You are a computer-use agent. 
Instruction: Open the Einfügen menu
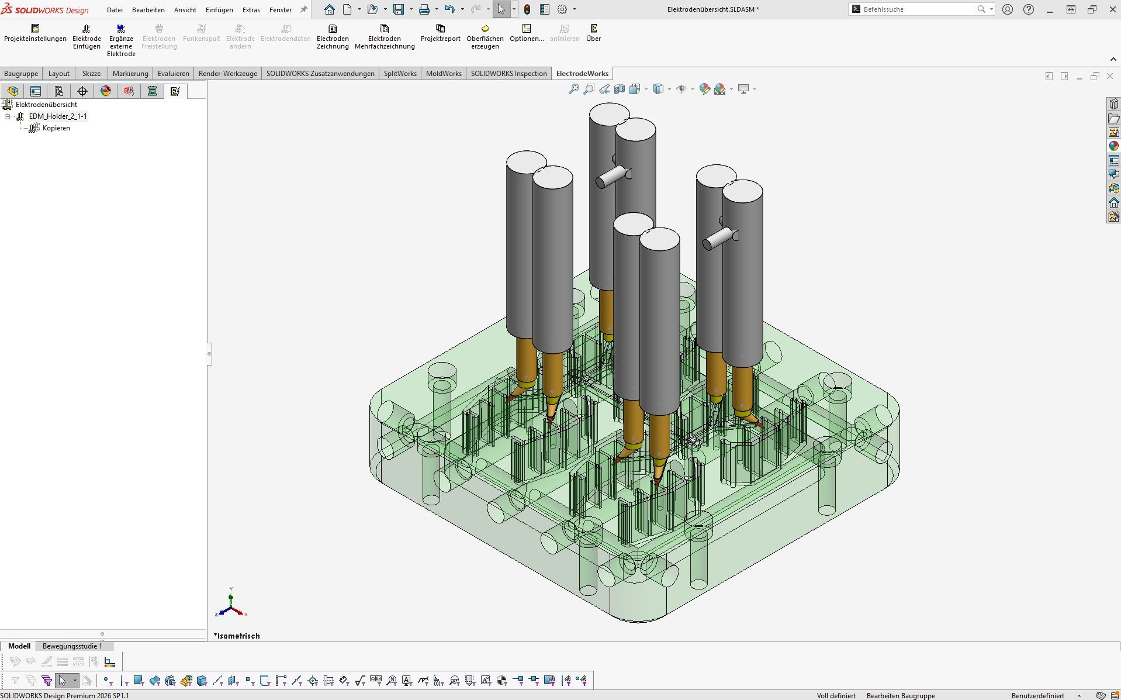coord(219,10)
